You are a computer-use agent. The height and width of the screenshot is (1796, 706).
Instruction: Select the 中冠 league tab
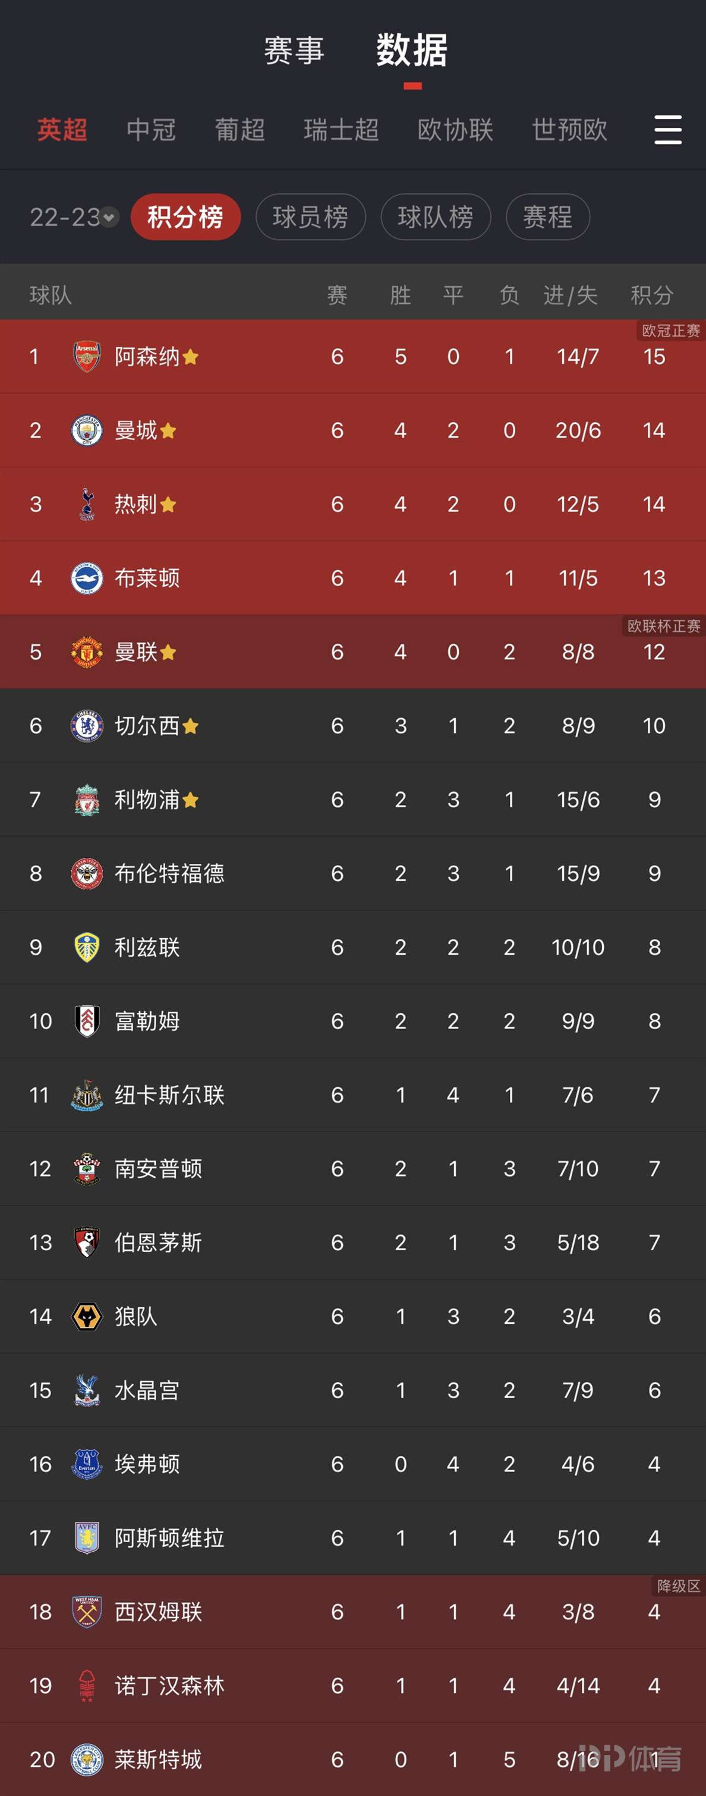click(150, 130)
